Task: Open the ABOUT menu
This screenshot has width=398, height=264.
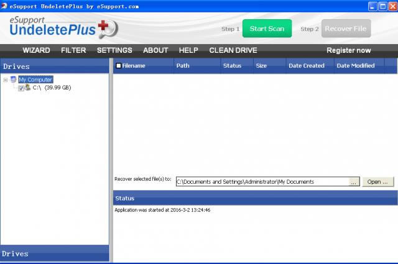Action: click(x=155, y=50)
